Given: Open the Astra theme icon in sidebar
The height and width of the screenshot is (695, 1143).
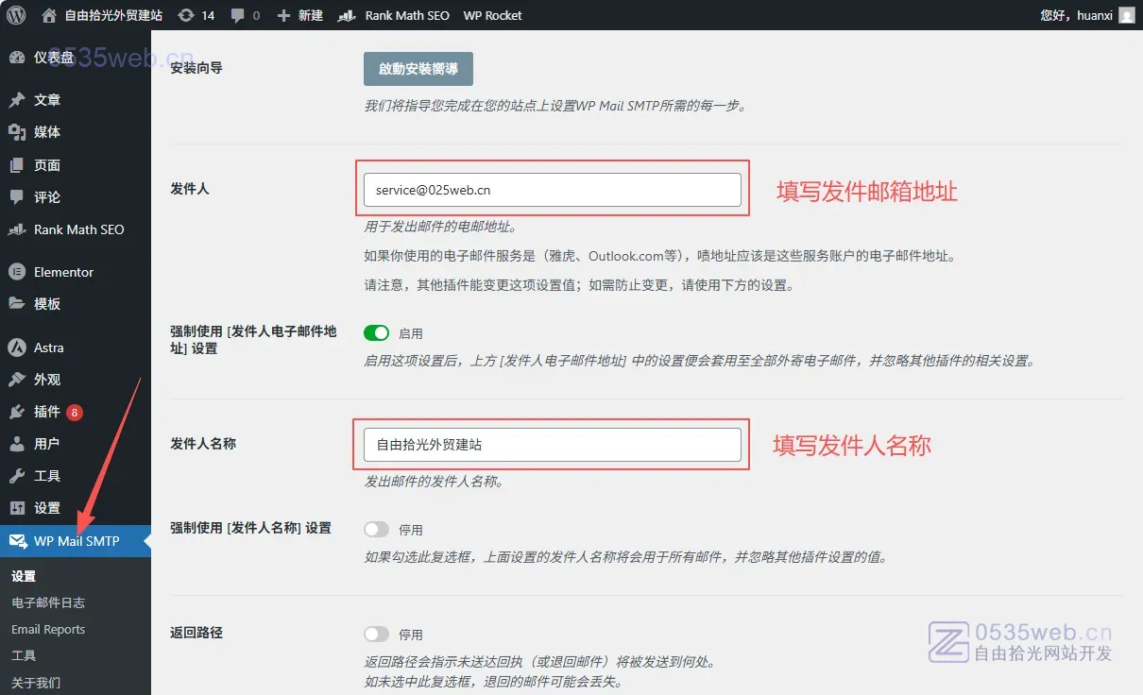Looking at the screenshot, I should point(16,347).
